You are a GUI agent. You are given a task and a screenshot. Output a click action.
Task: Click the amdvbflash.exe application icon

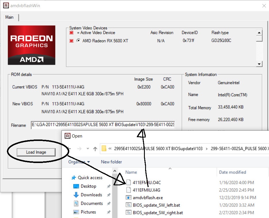(x=128, y=198)
